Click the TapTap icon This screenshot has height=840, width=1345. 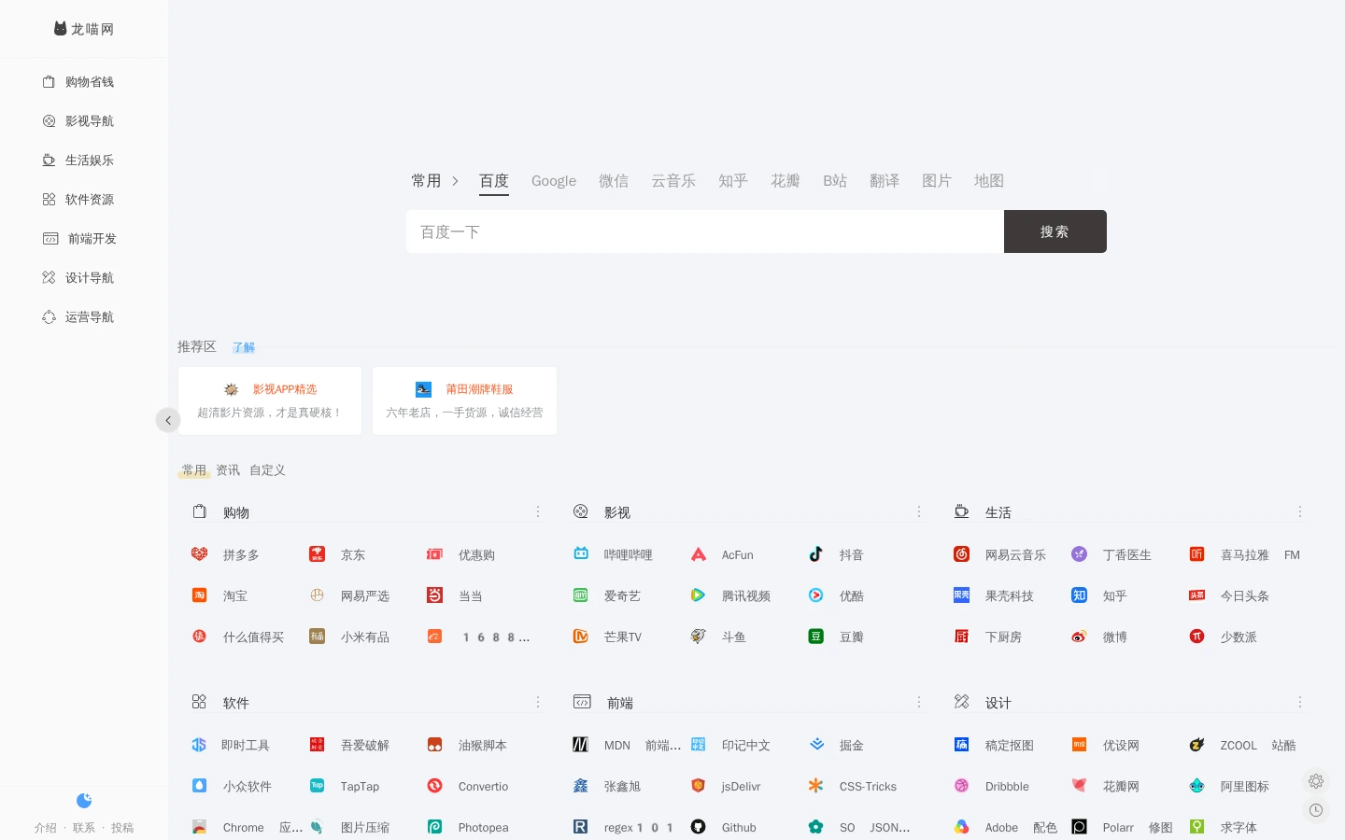317,786
